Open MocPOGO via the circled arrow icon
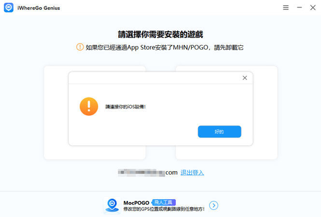Image resolution: width=321 pixels, height=217 pixels. [x=213, y=205]
